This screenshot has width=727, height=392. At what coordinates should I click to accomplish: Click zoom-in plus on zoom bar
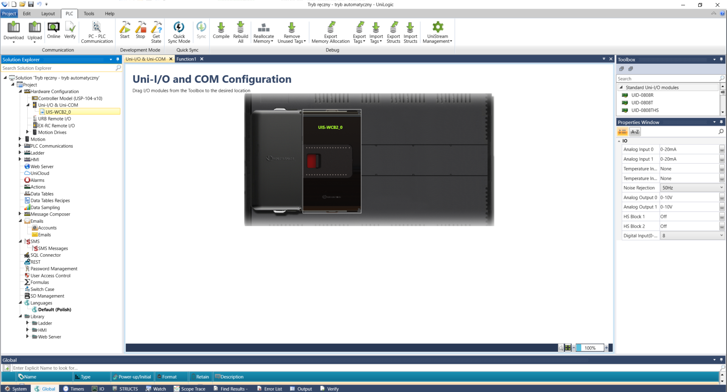pos(607,348)
